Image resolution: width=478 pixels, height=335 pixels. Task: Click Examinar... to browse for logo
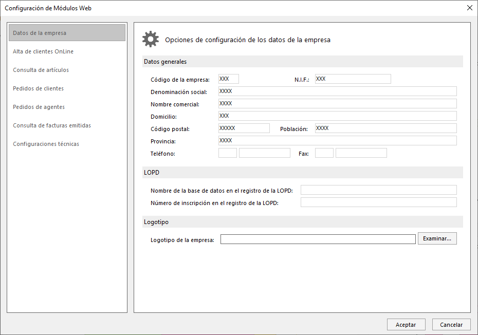point(437,238)
